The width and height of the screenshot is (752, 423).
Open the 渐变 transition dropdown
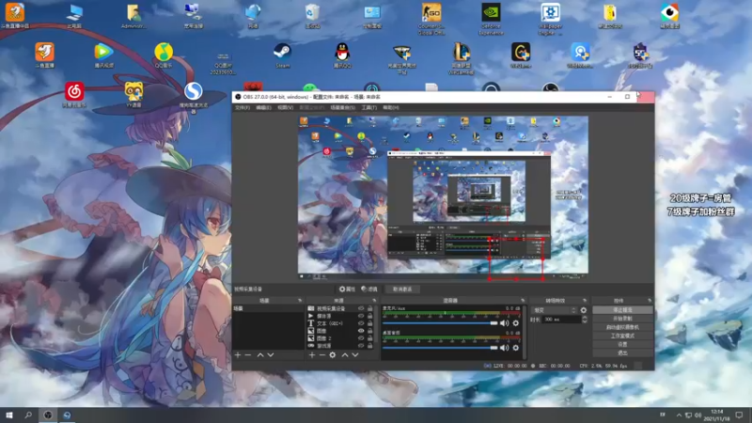click(555, 310)
